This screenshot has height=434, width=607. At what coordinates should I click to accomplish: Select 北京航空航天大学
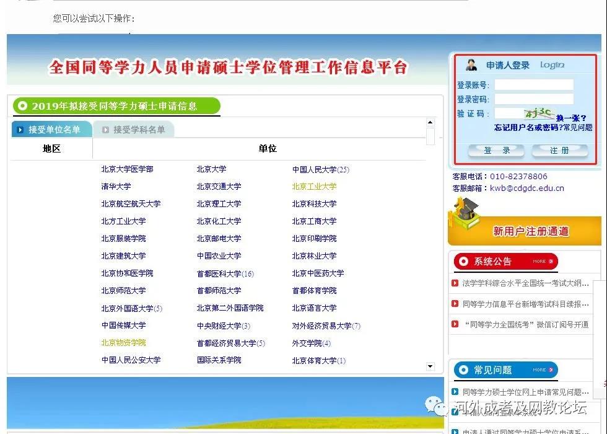(x=131, y=204)
